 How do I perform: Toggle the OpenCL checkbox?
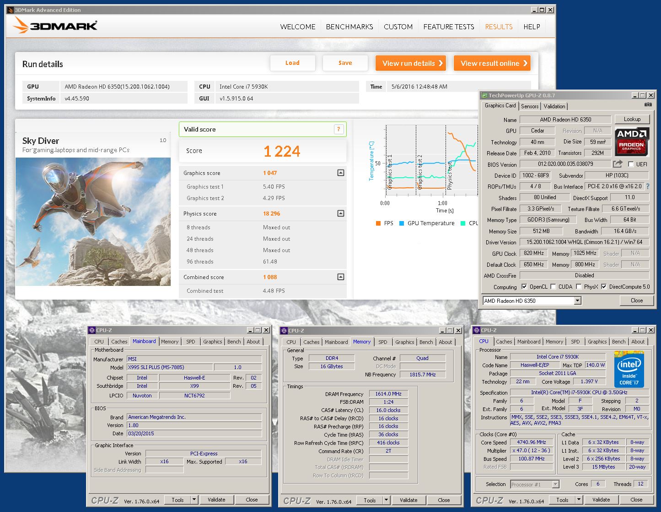coord(524,287)
